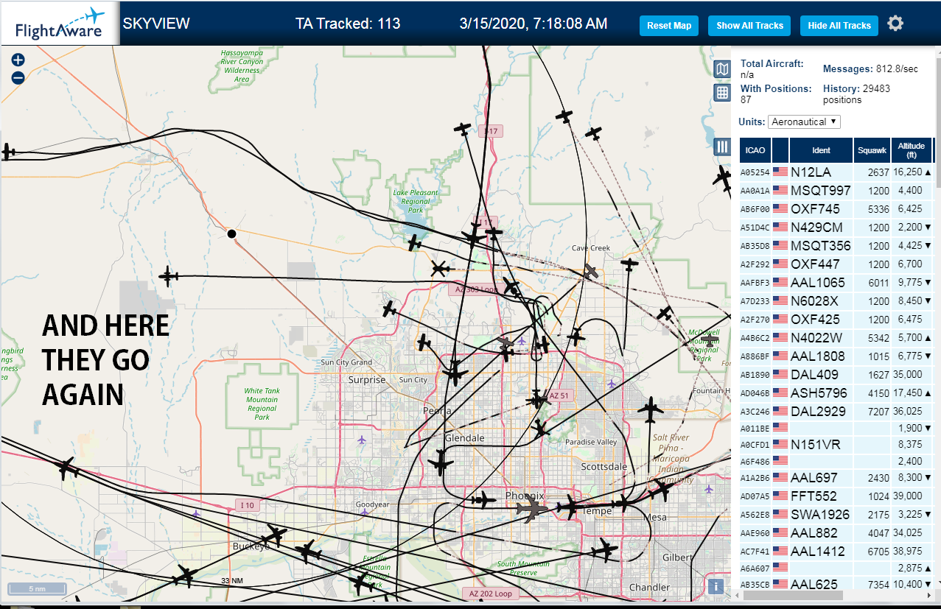This screenshot has height=609, width=941.
Task: Click the FlightAware logo
Action: (x=60, y=24)
